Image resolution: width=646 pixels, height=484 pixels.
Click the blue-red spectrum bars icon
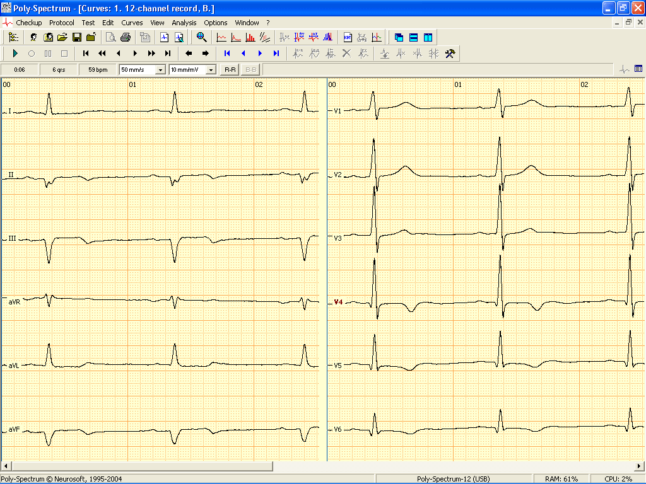(328, 37)
